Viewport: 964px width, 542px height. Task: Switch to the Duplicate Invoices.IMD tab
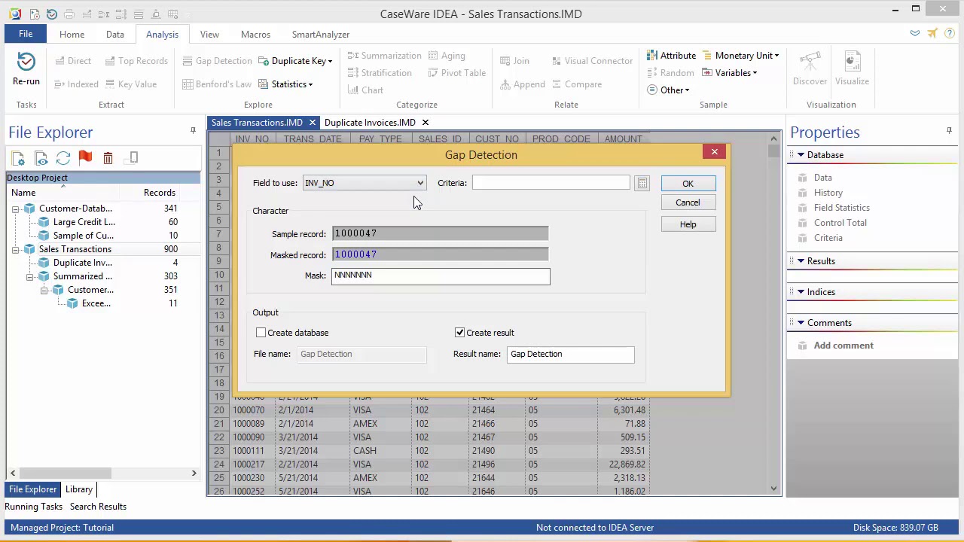click(370, 123)
